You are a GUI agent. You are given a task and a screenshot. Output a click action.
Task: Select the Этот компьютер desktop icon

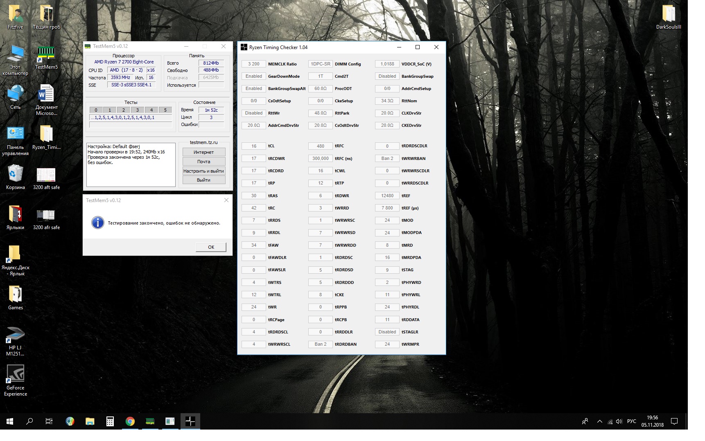click(15, 60)
